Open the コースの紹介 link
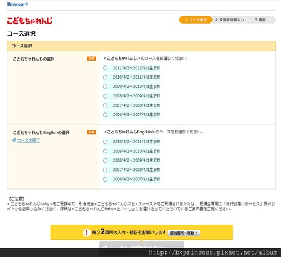The height and width of the screenshot is (257, 281). coord(29,140)
